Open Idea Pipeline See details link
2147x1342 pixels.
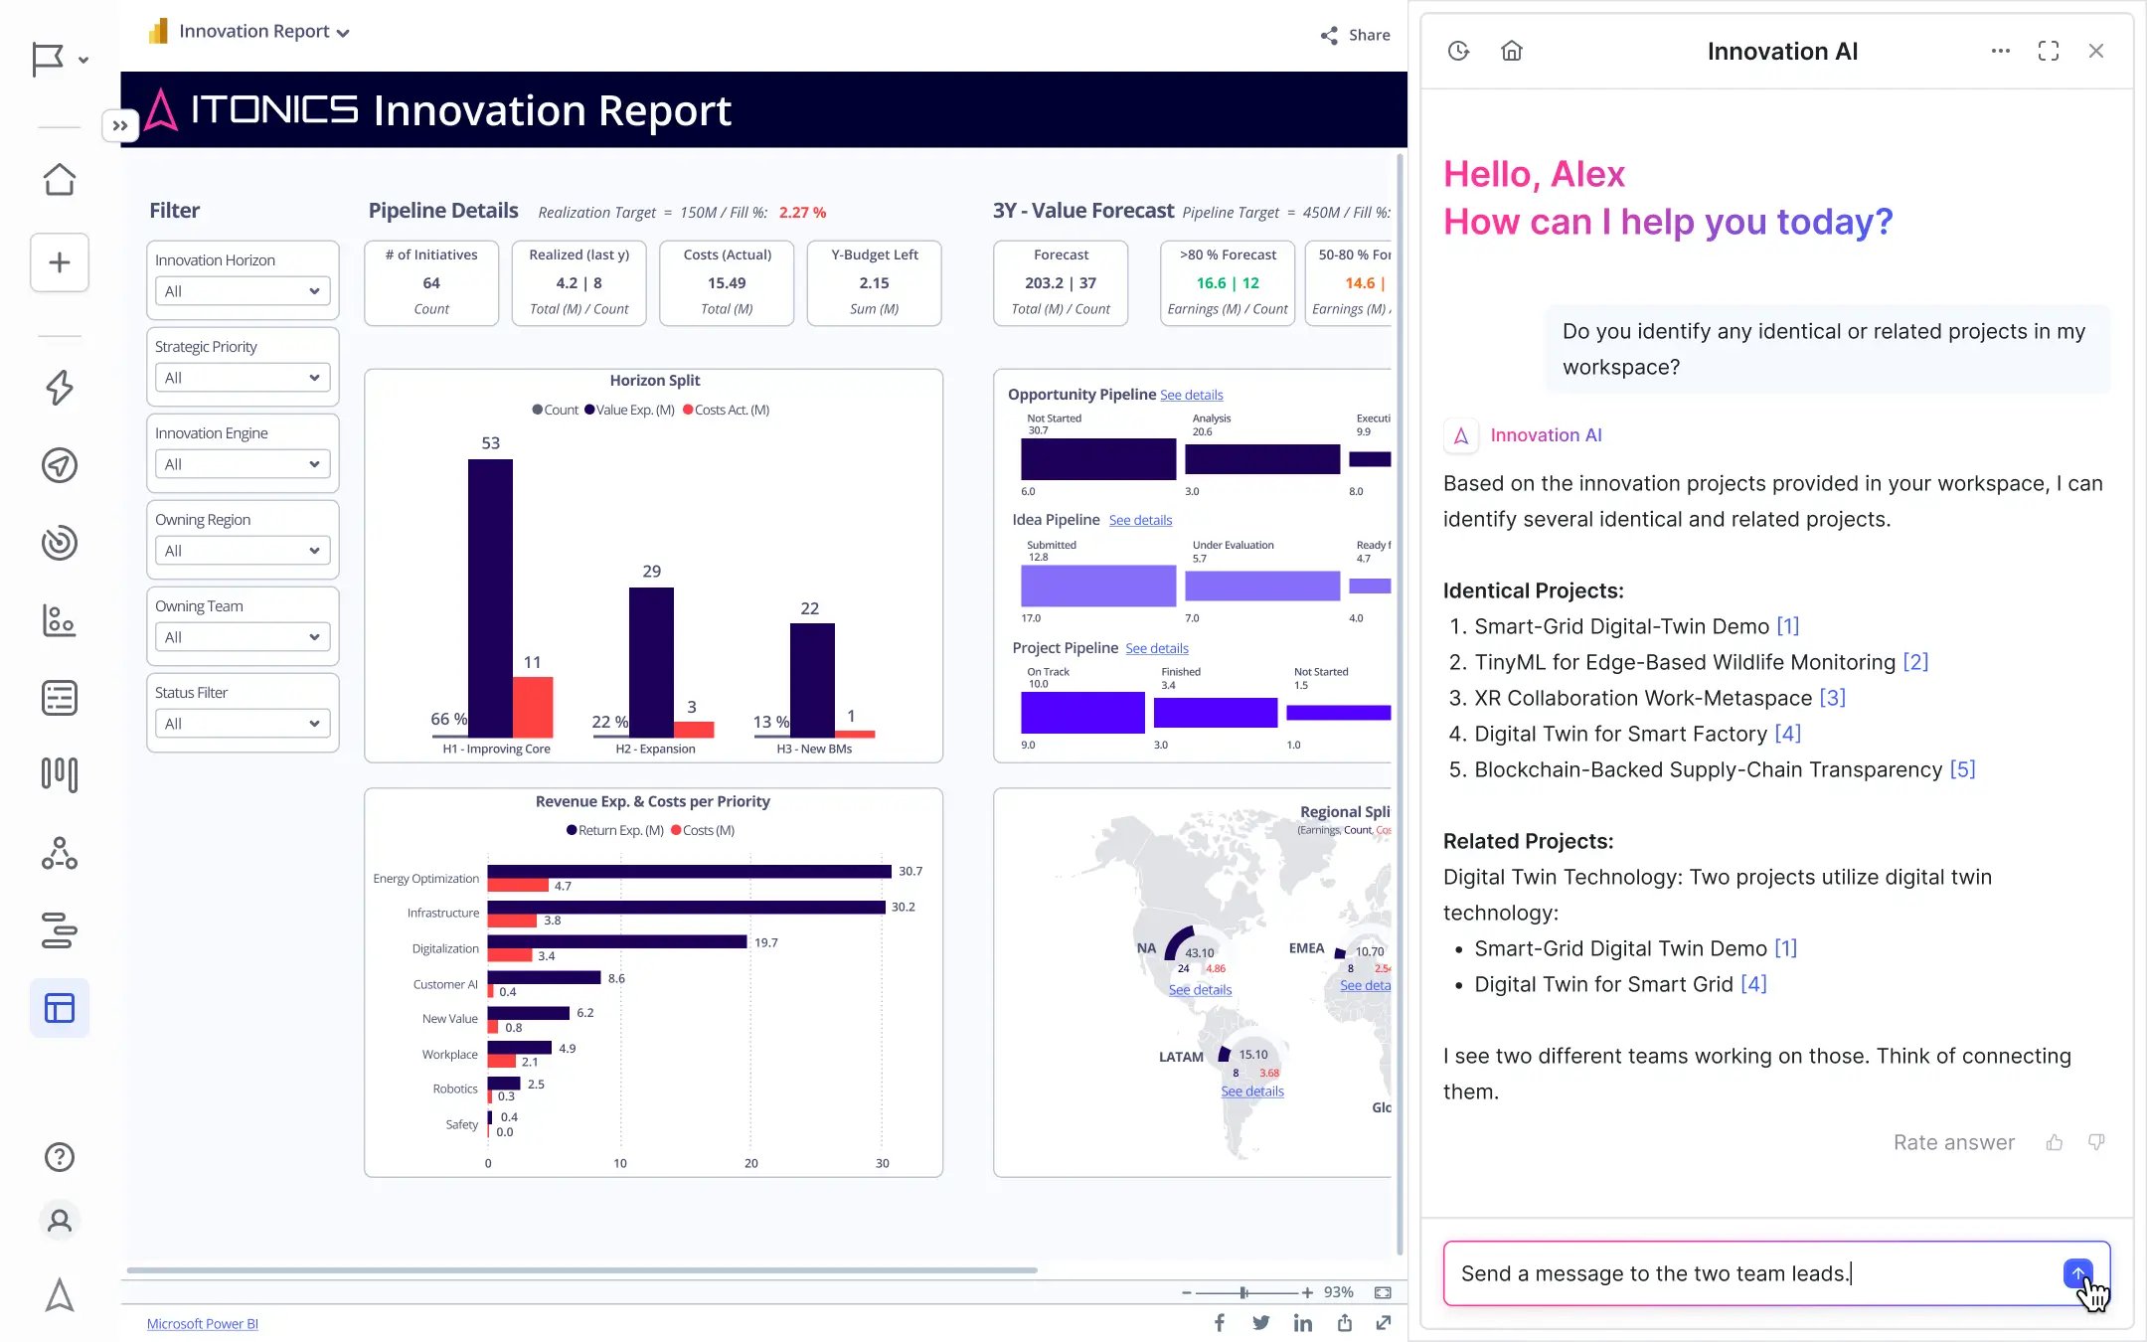[1140, 520]
